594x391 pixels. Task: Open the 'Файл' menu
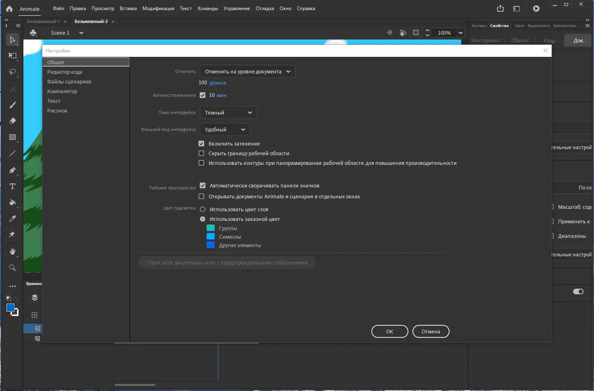click(59, 8)
